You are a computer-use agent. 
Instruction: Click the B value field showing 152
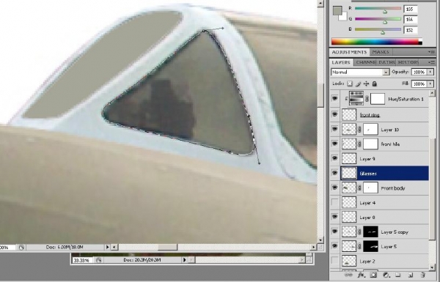(x=410, y=30)
